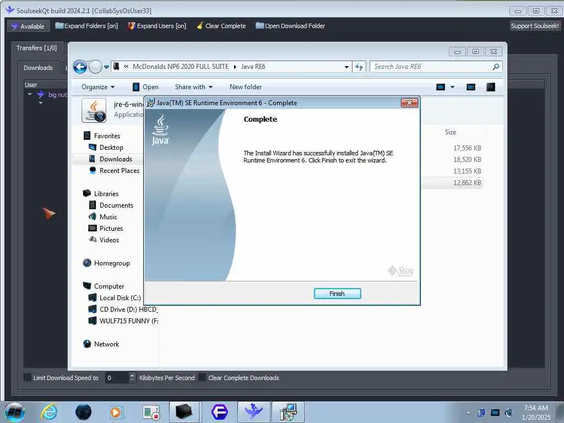The height and width of the screenshot is (423, 564).
Task: Open the Share with menu
Action: (193, 87)
